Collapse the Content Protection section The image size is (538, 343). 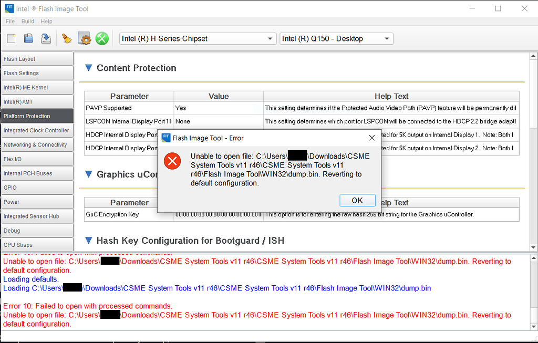(89, 68)
